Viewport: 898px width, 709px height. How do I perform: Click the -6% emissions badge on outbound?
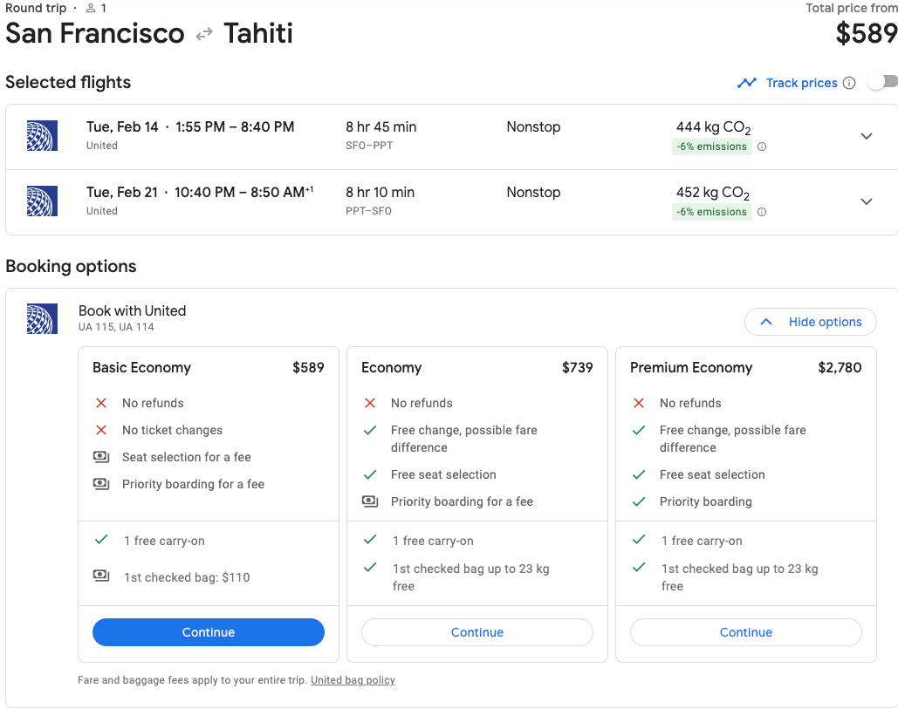click(x=711, y=147)
